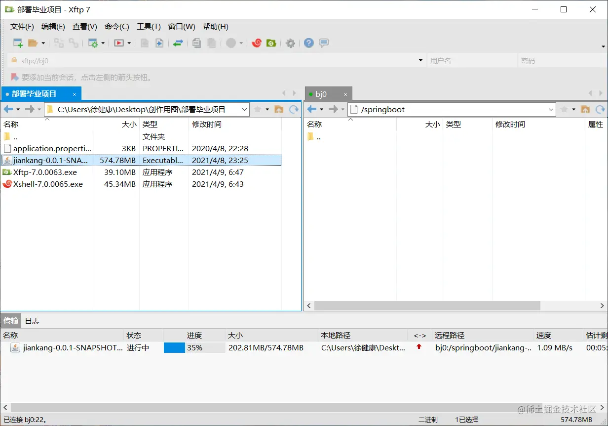Click the 密码 input field
Viewport: 608px width, 426px height.
[x=562, y=60]
